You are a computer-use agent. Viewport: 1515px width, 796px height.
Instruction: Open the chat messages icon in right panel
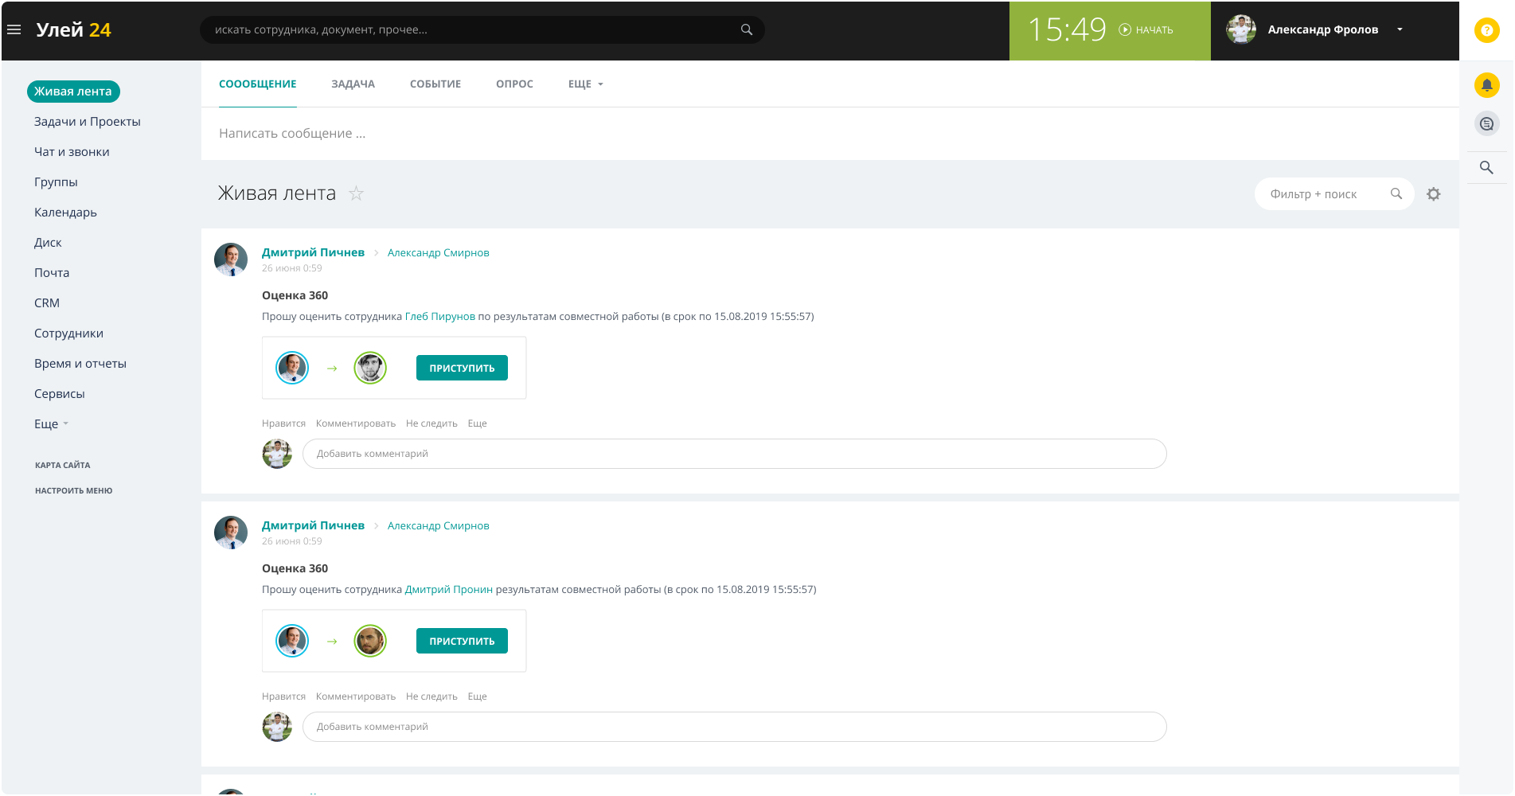click(x=1486, y=124)
